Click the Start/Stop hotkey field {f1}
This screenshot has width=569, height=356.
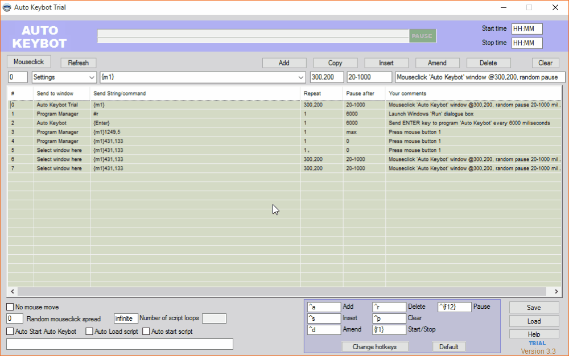click(x=389, y=329)
